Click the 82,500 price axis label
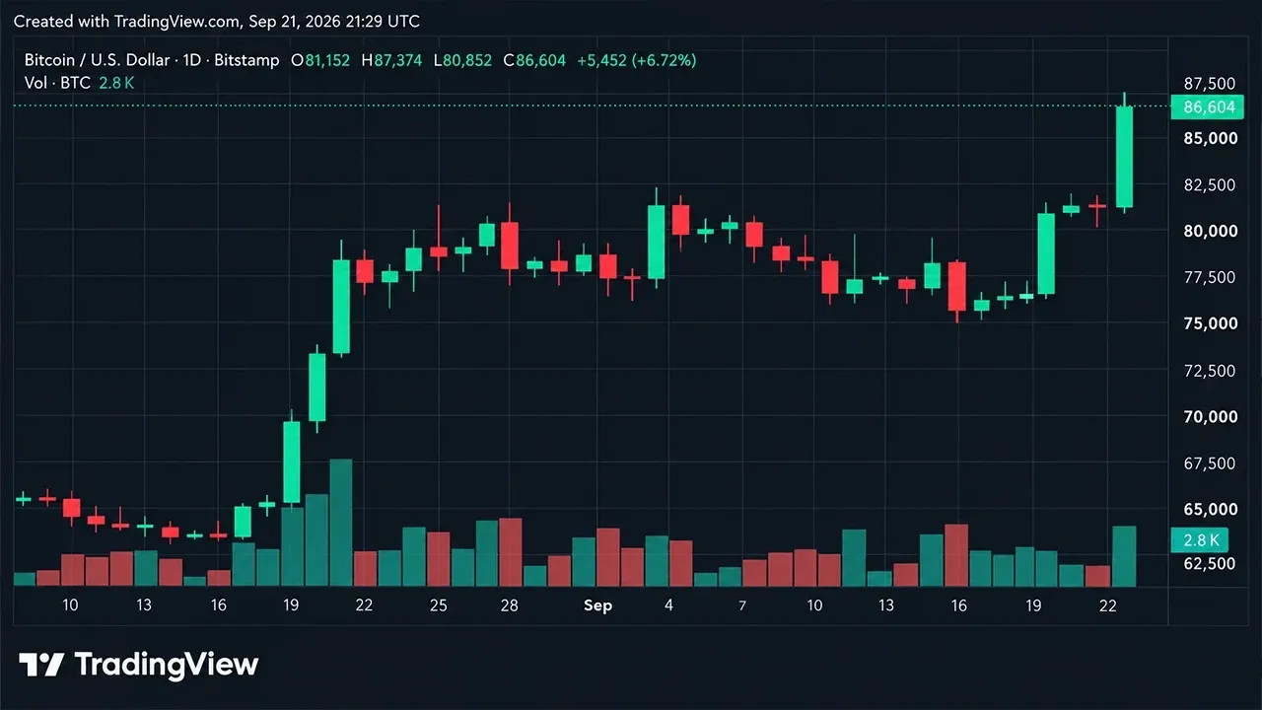The width and height of the screenshot is (1262, 710). click(1209, 184)
